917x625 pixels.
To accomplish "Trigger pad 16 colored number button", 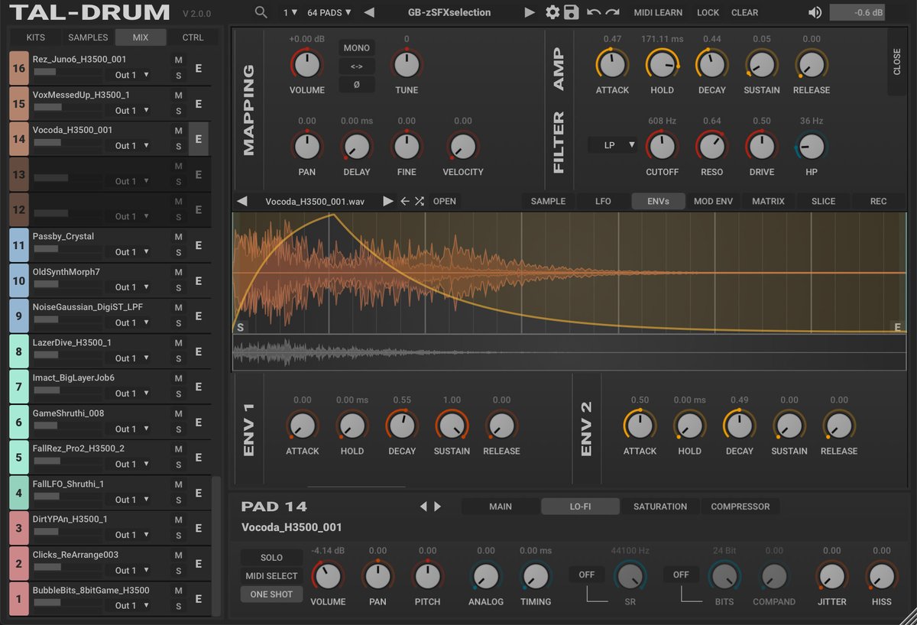I will 18,68.
